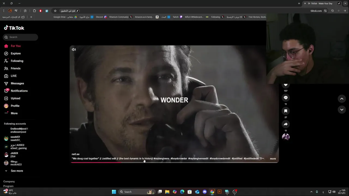Open new tab with plus button
This screenshot has height=196, width=349.
tap(299, 3)
